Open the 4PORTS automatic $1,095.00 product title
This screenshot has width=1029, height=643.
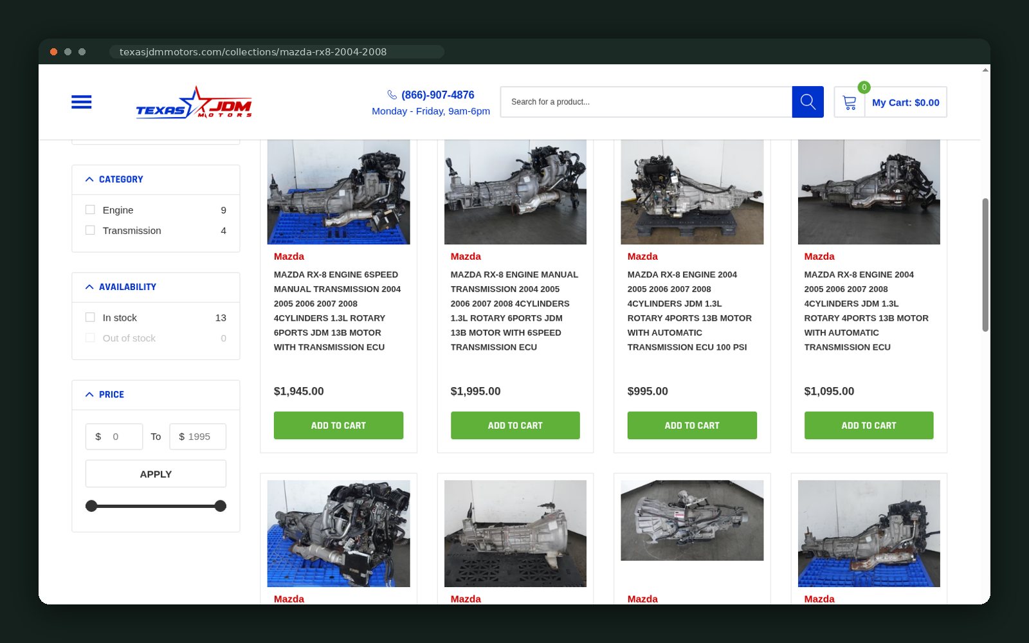pos(866,311)
